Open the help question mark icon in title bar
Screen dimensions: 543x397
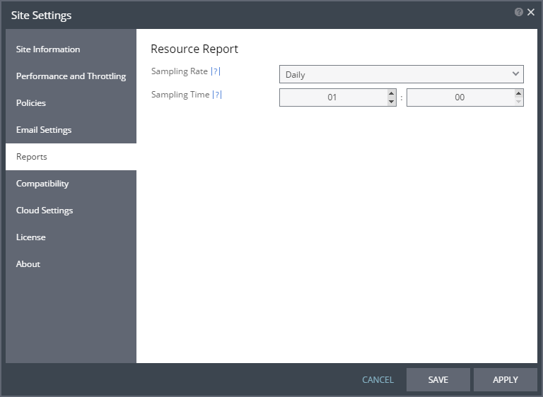(x=518, y=13)
